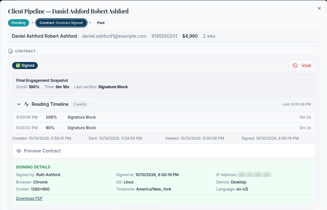Viewport: 327px width, 210px height.
Task: Select the 6:00:06 PM timeline row
Action: 164,117
